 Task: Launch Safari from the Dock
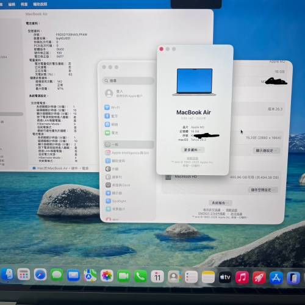point(40,274)
